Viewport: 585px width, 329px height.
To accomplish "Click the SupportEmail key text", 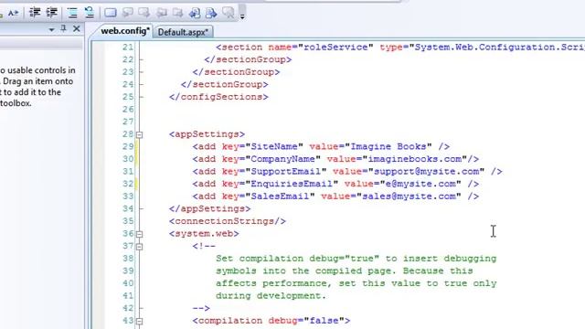I will tap(286, 172).
